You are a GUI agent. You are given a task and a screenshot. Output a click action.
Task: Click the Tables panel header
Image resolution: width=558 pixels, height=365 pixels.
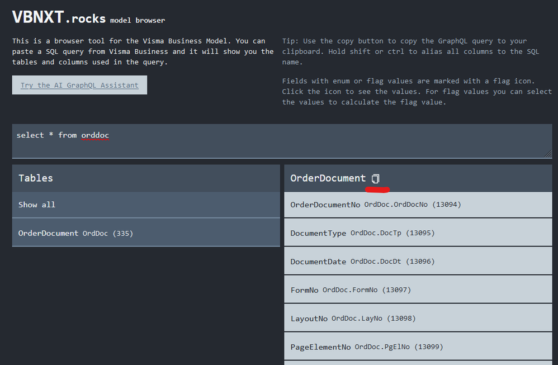coord(146,178)
